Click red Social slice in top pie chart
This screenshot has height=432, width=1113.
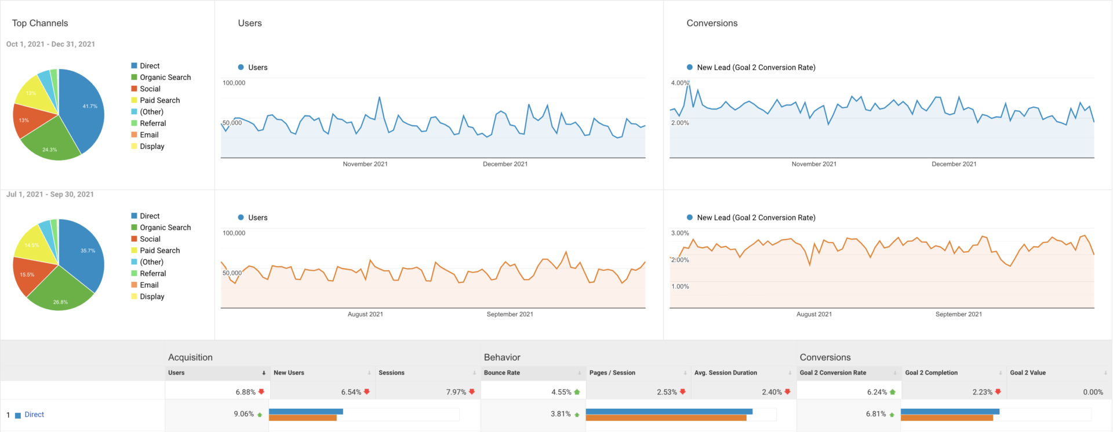[x=29, y=121]
